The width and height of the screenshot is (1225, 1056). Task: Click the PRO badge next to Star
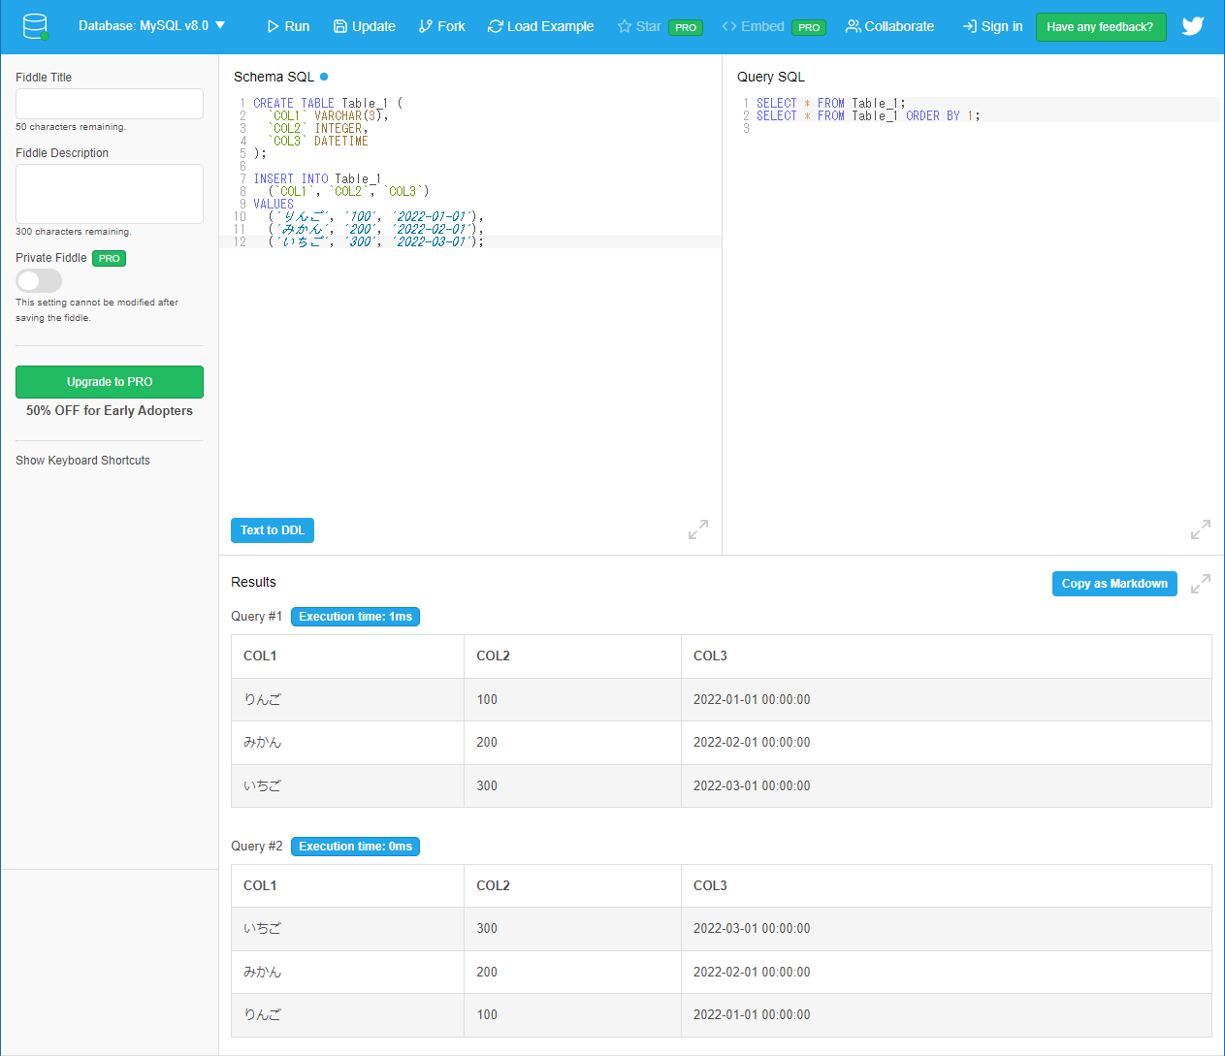(686, 27)
